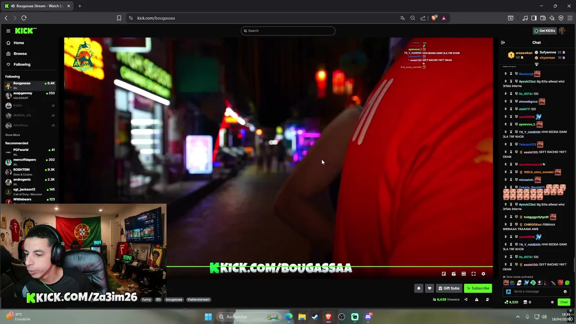Click the Get KICKs button
The image size is (576, 324).
tap(544, 31)
